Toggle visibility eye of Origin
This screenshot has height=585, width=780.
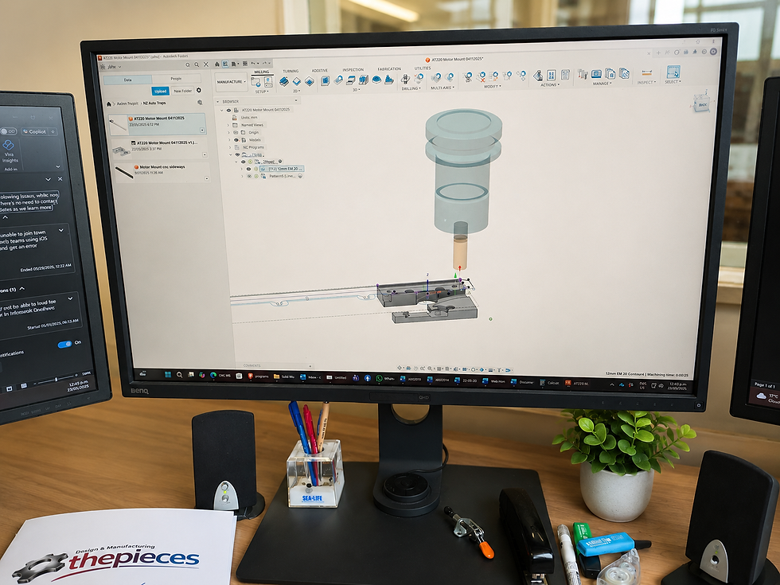[x=236, y=132]
